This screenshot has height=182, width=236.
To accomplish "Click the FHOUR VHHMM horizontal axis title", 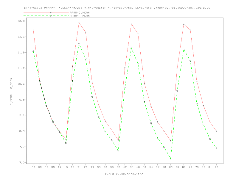I will click(124, 174).
